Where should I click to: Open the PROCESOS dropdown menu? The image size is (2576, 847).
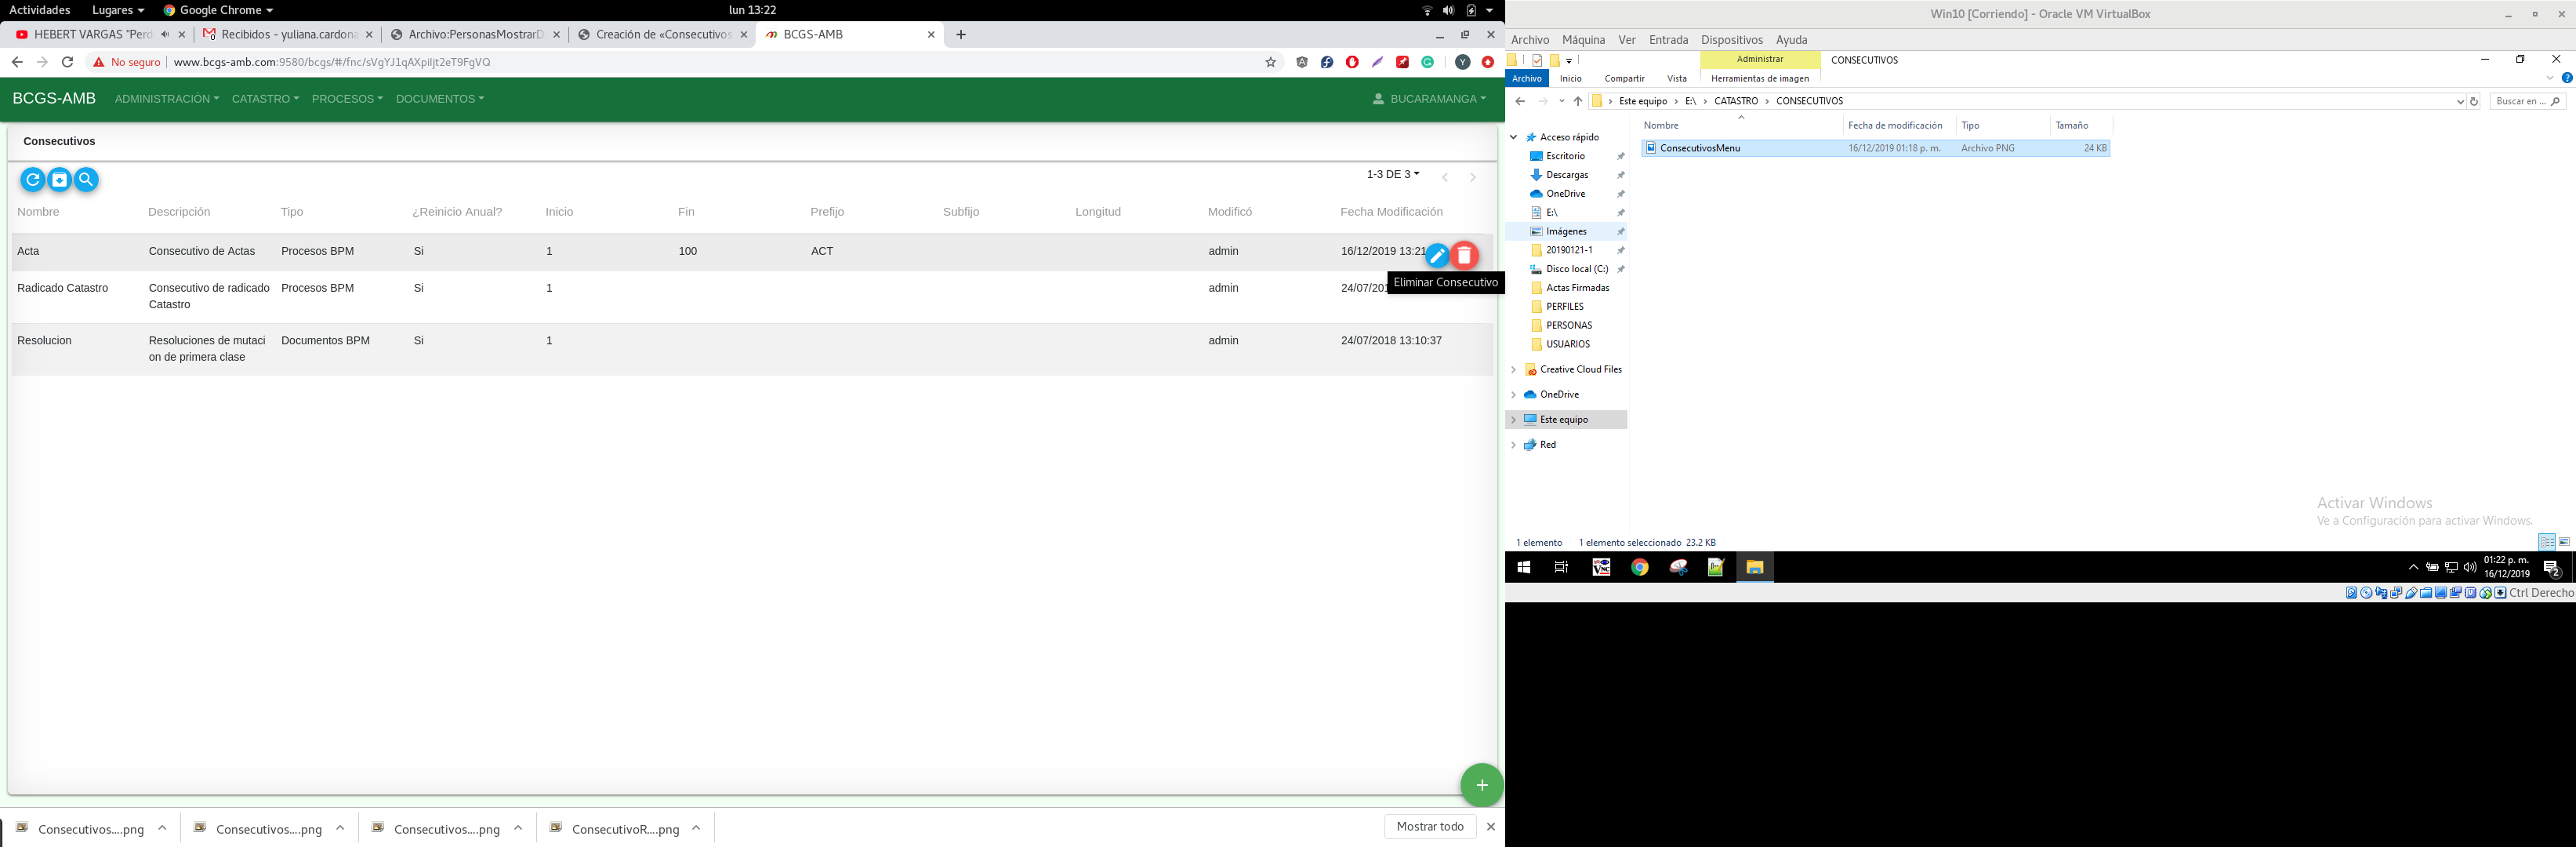[347, 99]
